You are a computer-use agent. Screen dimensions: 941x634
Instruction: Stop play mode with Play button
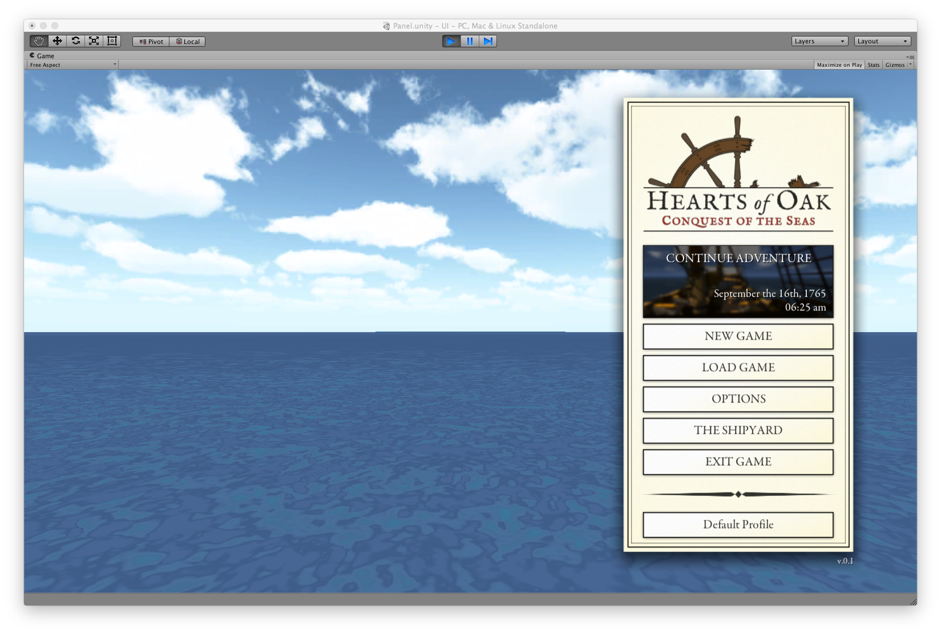click(451, 41)
